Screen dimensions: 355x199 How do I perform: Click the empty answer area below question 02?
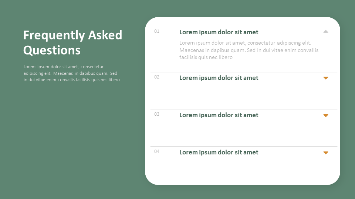click(x=244, y=95)
